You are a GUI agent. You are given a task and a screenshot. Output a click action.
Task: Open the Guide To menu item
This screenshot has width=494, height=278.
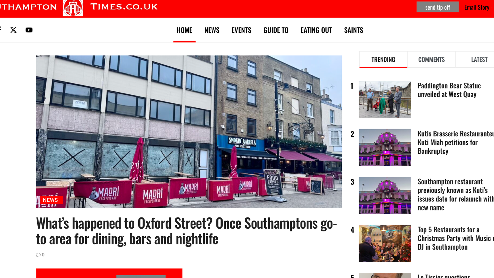[276, 30]
